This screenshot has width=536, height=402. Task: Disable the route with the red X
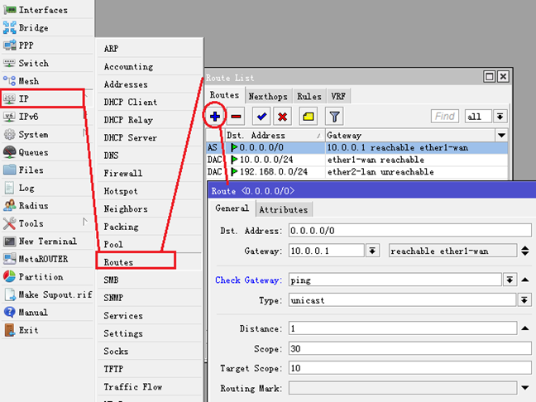pos(282,117)
